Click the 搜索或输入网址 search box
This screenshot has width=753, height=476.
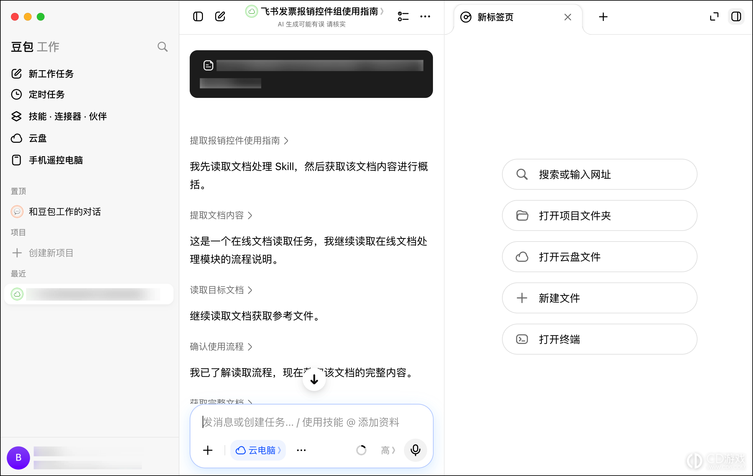pyautogui.click(x=599, y=174)
